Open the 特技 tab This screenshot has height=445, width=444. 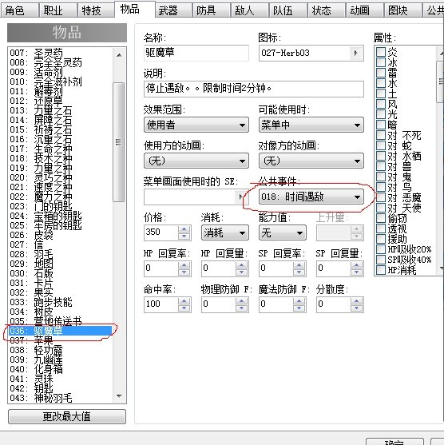[96, 10]
